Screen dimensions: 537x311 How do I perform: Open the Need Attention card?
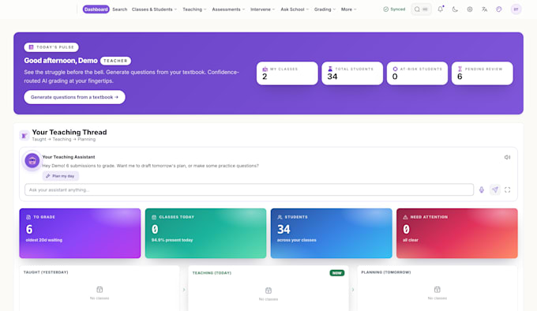coord(457,234)
